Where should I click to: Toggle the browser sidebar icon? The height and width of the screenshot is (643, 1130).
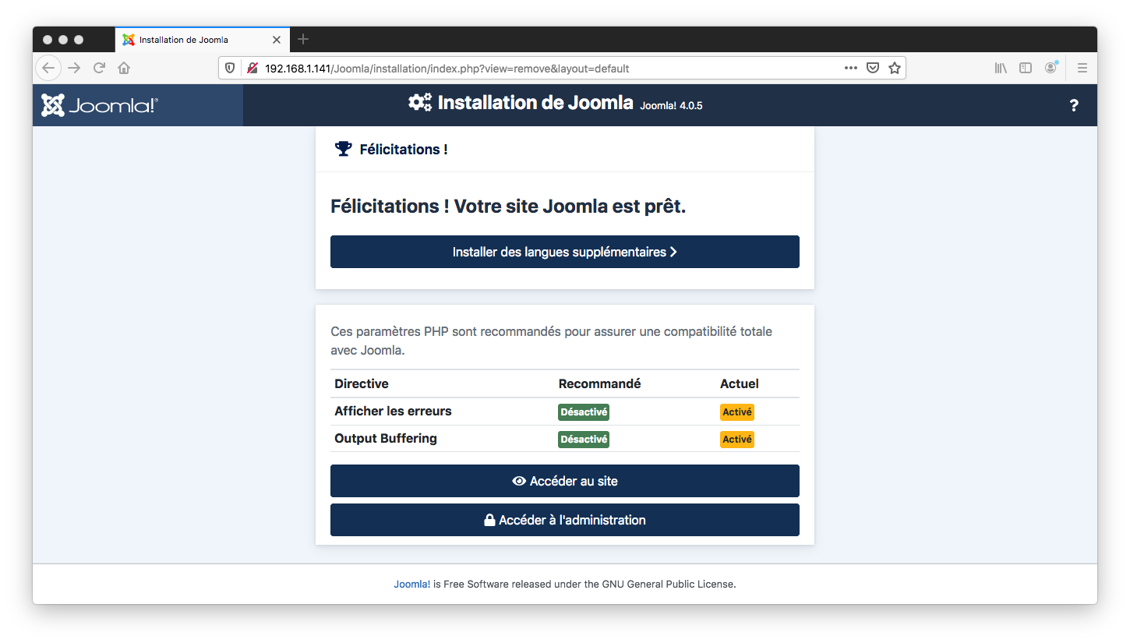[x=1026, y=68]
